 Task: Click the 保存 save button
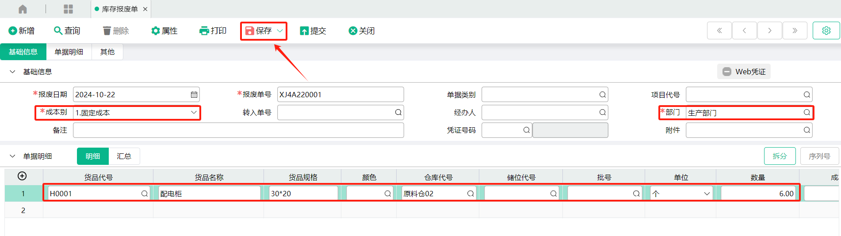[x=259, y=31]
